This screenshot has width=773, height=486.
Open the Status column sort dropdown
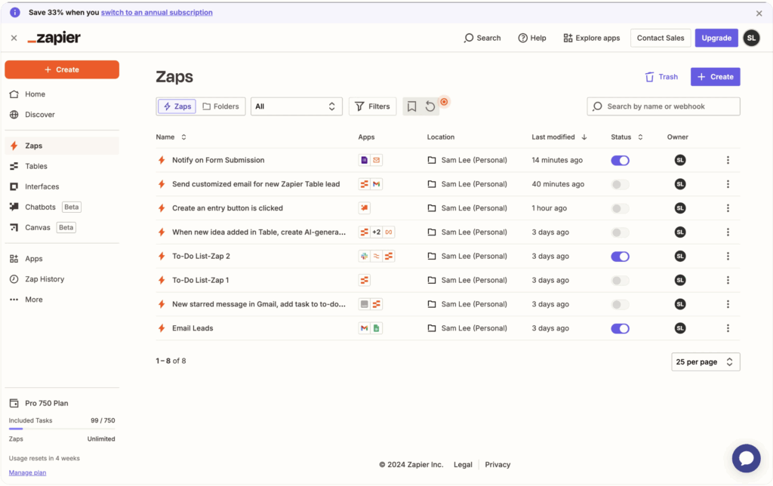tap(627, 137)
